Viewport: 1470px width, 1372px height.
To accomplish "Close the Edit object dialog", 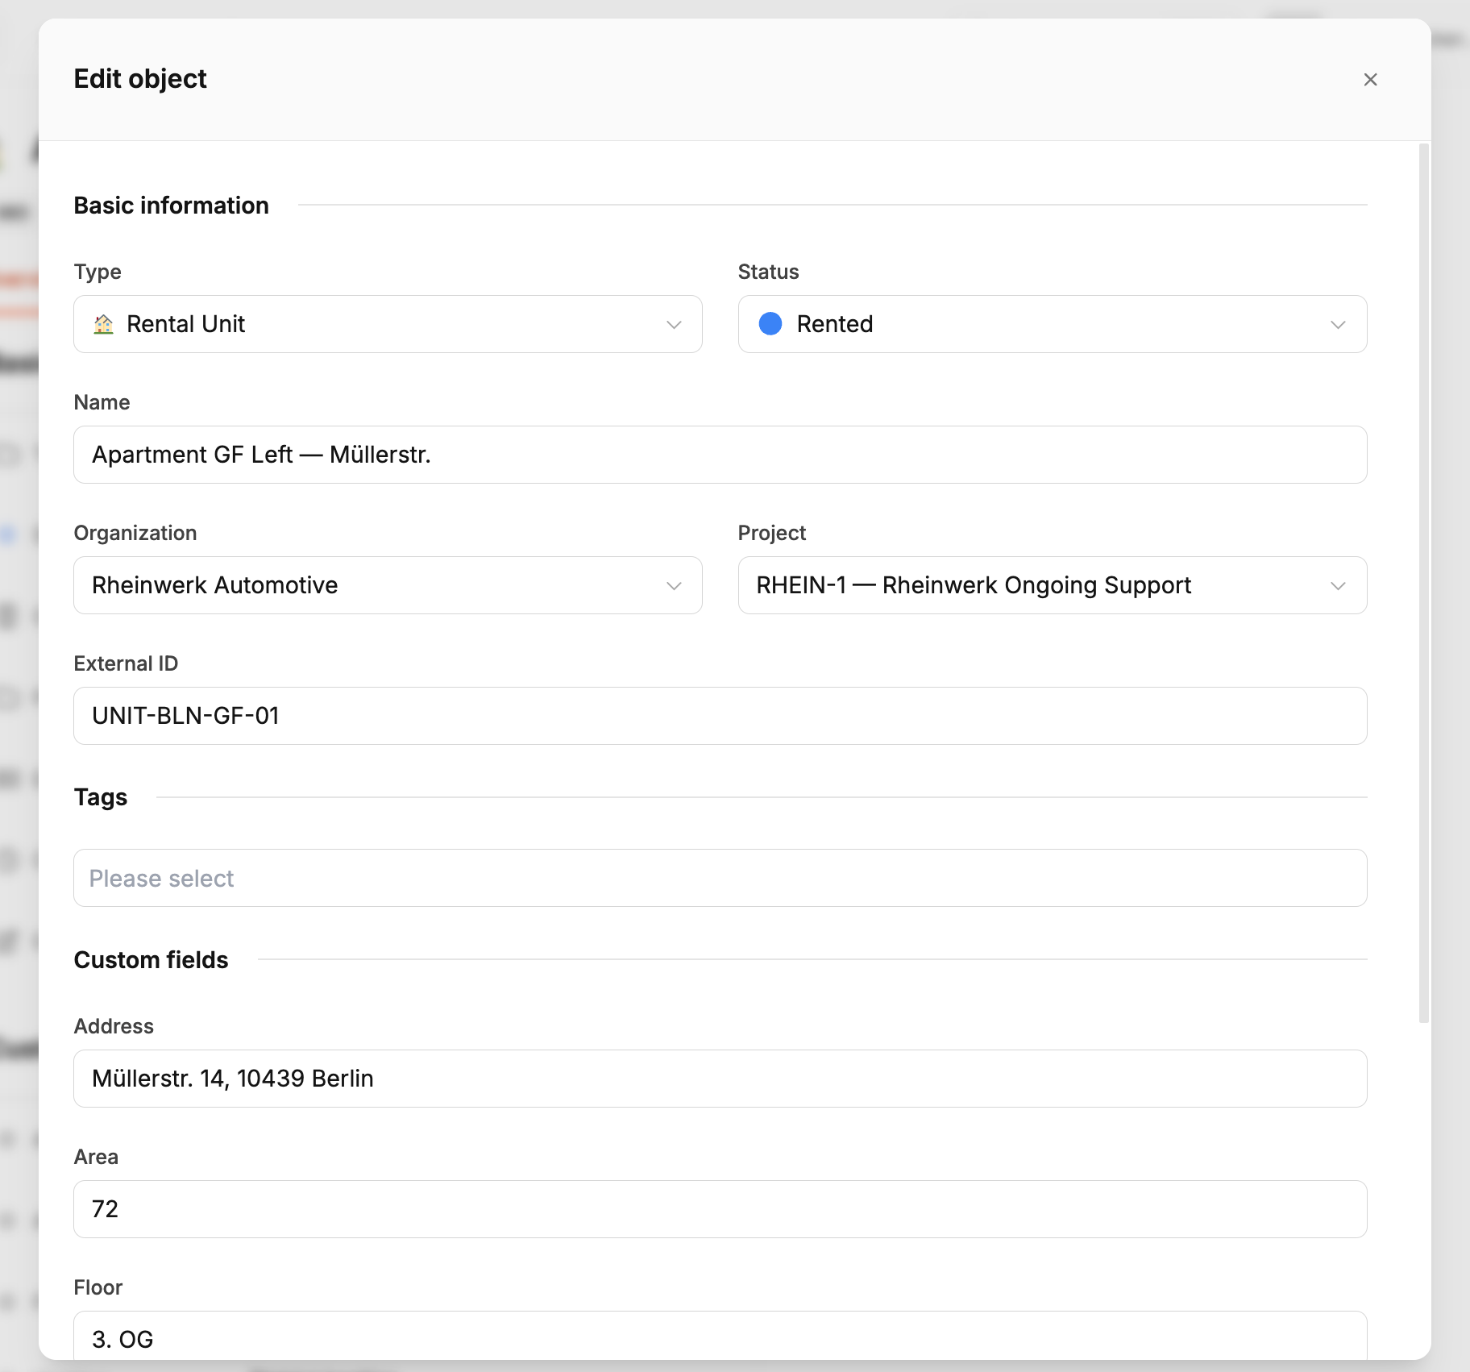I will pos(1370,80).
